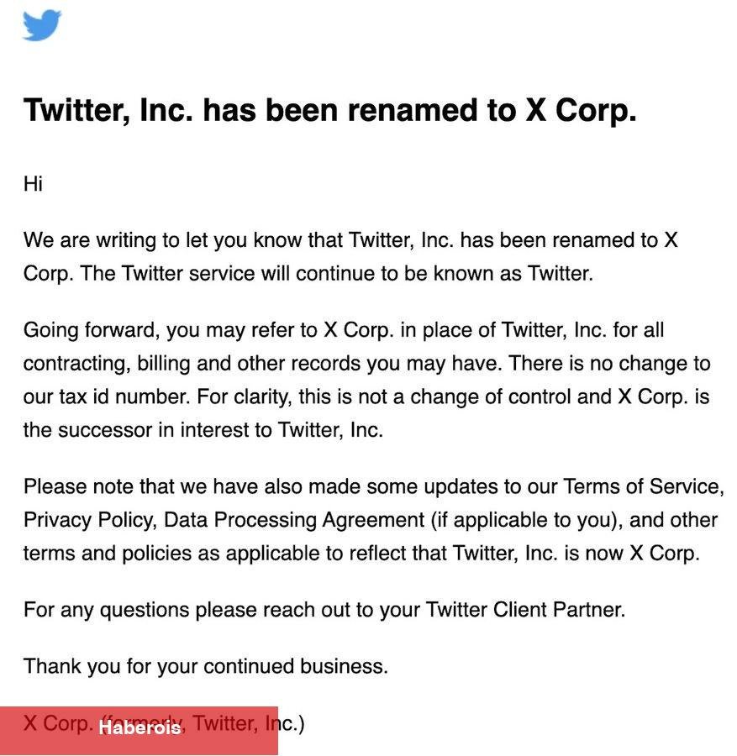Open the 'Terms of Service' reference
Image resolution: width=737 pixels, height=756 pixels.
644,486
